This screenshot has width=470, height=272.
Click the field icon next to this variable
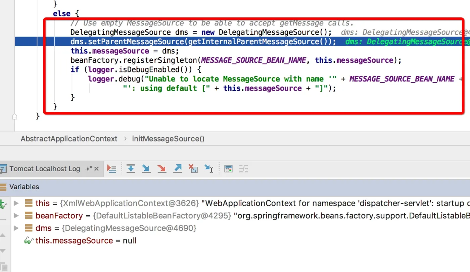pyautogui.click(x=29, y=203)
